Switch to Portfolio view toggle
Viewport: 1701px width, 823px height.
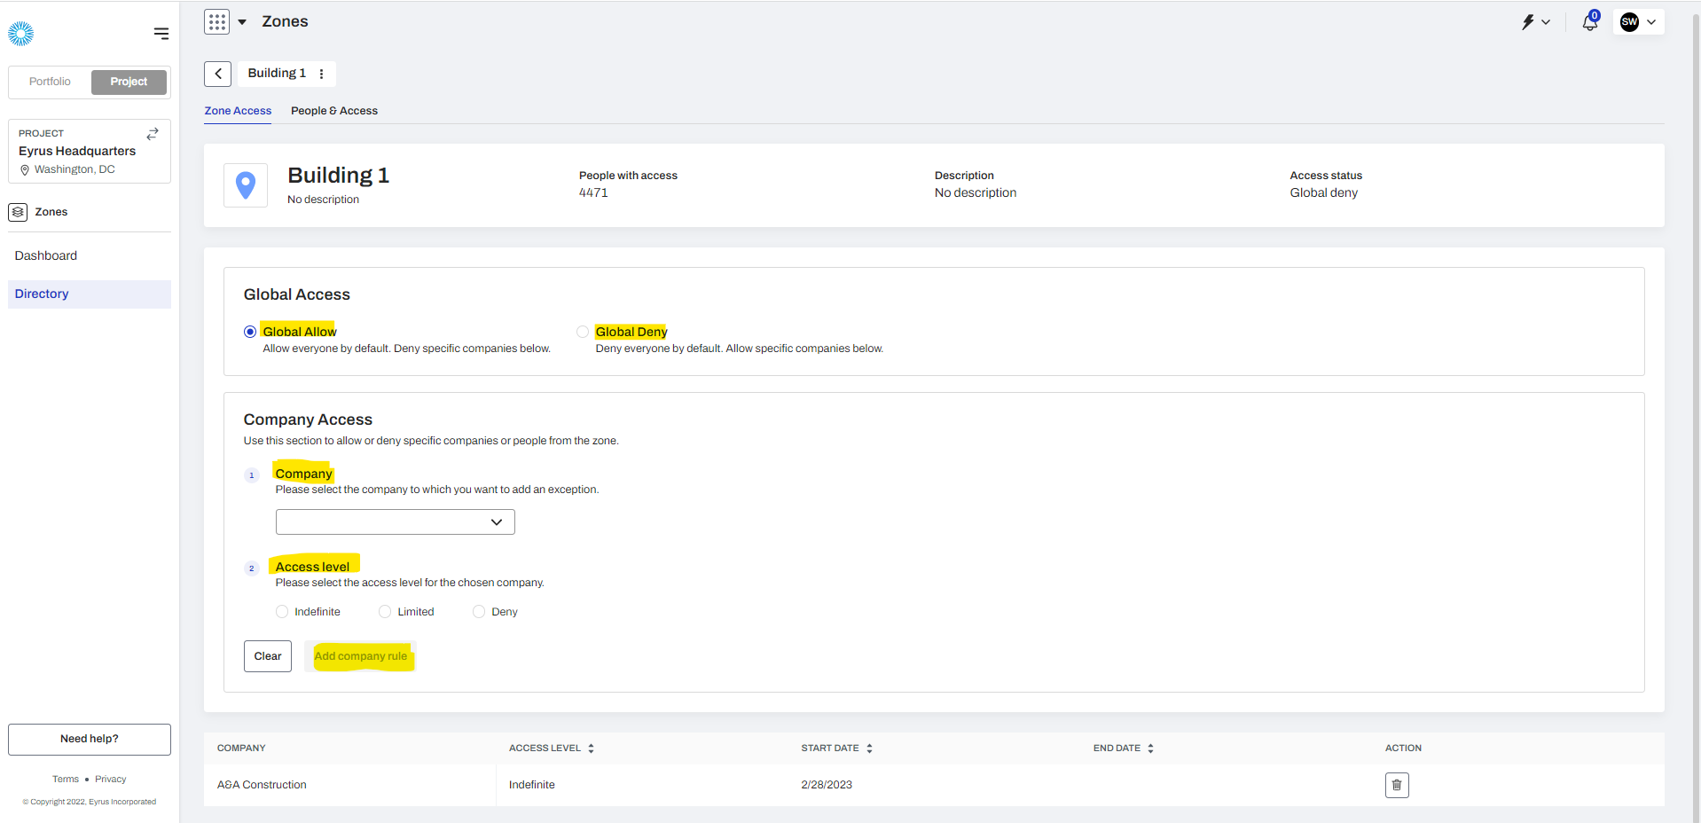(x=50, y=82)
